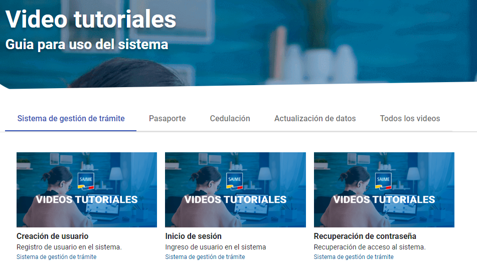
Task: Click the Guia para uso del sistema subtitle
Action: pyautogui.click(x=87, y=45)
